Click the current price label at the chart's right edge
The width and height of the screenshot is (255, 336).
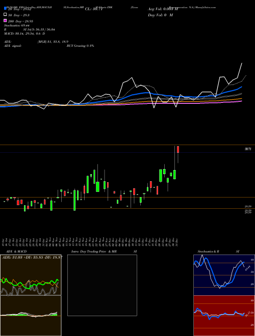coord(248,149)
